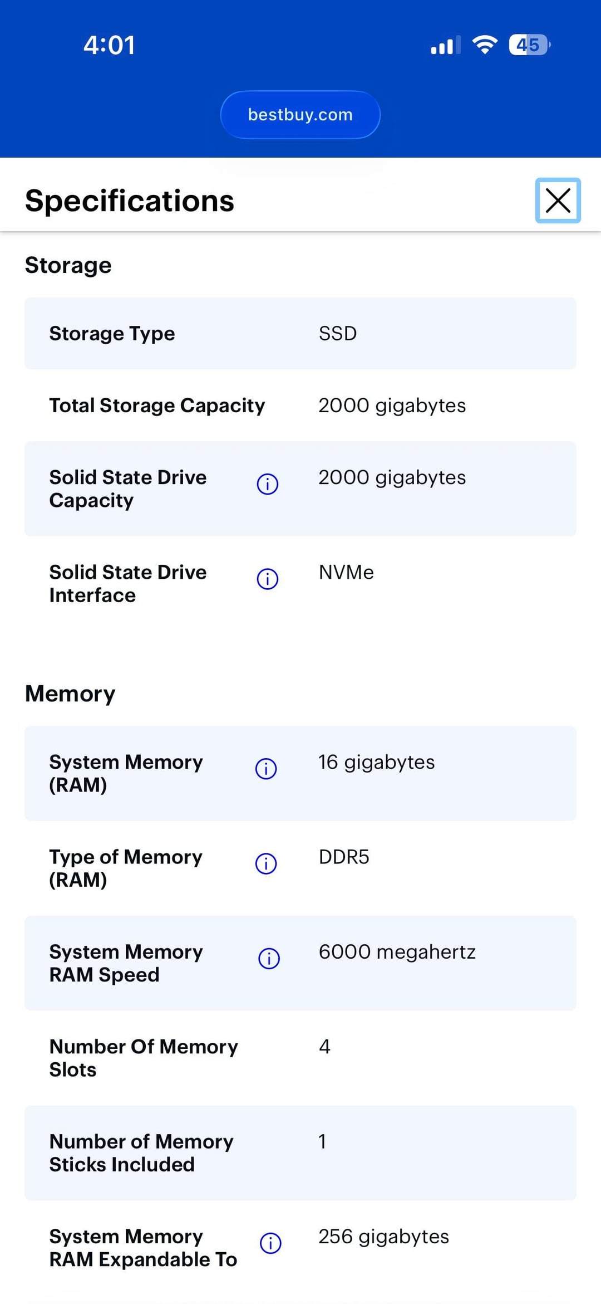
Task: Select the Storage Type row label
Action: (x=112, y=334)
